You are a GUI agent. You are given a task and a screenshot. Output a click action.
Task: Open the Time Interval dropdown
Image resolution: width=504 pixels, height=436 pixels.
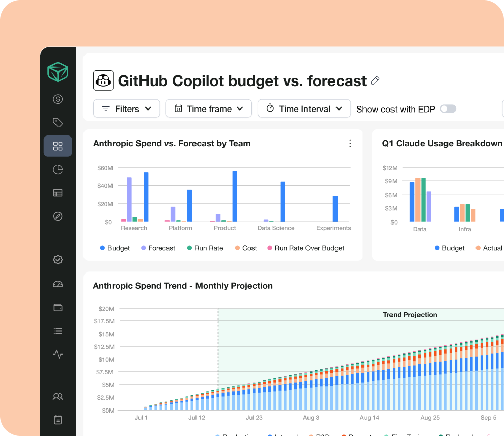(304, 108)
